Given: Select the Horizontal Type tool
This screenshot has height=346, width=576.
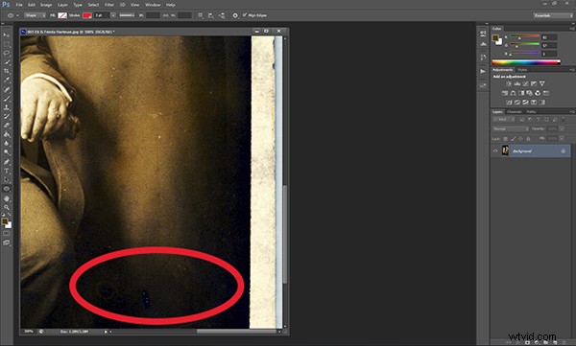Looking at the screenshot, I should [x=7, y=171].
